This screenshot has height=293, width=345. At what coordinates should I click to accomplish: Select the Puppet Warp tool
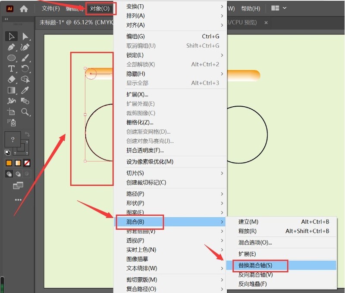pyautogui.click(x=12, y=101)
